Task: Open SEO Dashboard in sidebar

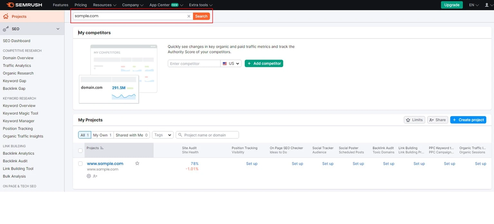Action: (x=17, y=41)
